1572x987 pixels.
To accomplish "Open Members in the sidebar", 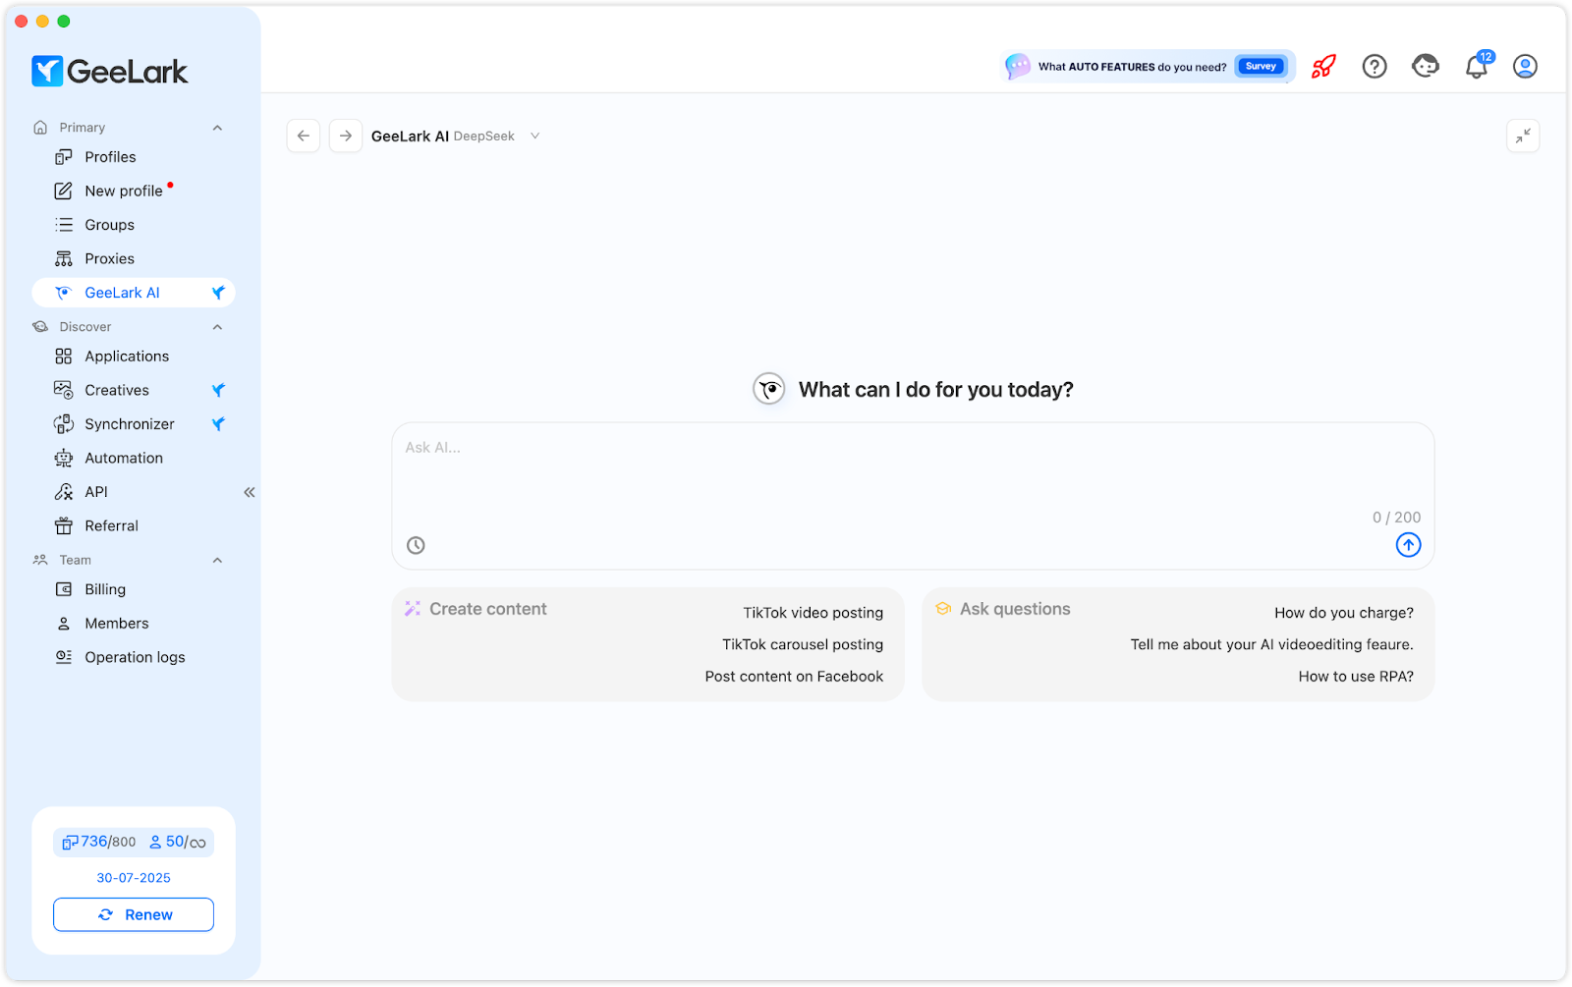I will (x=134, y=624).
